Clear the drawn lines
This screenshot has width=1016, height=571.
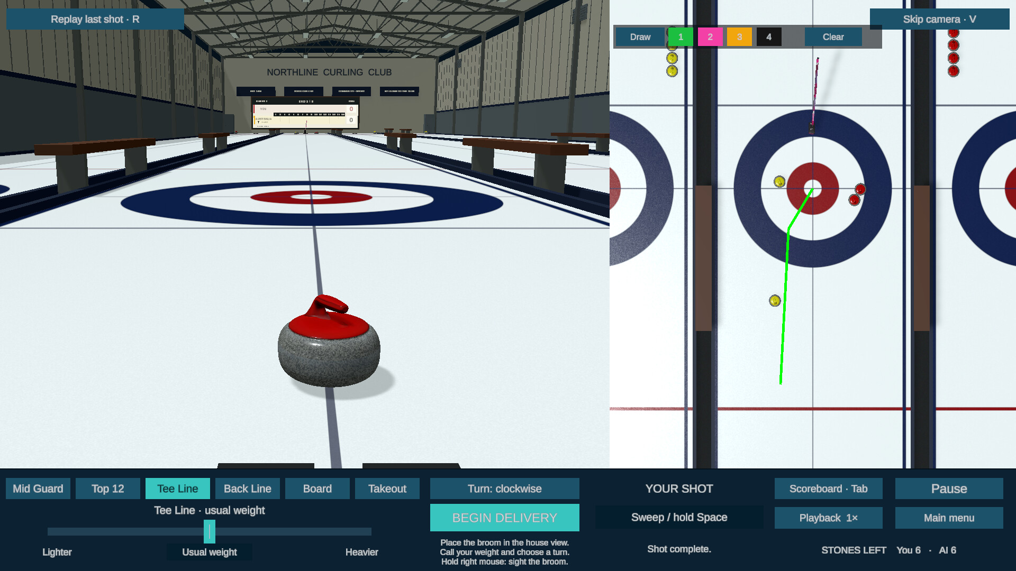coord(833,37)
